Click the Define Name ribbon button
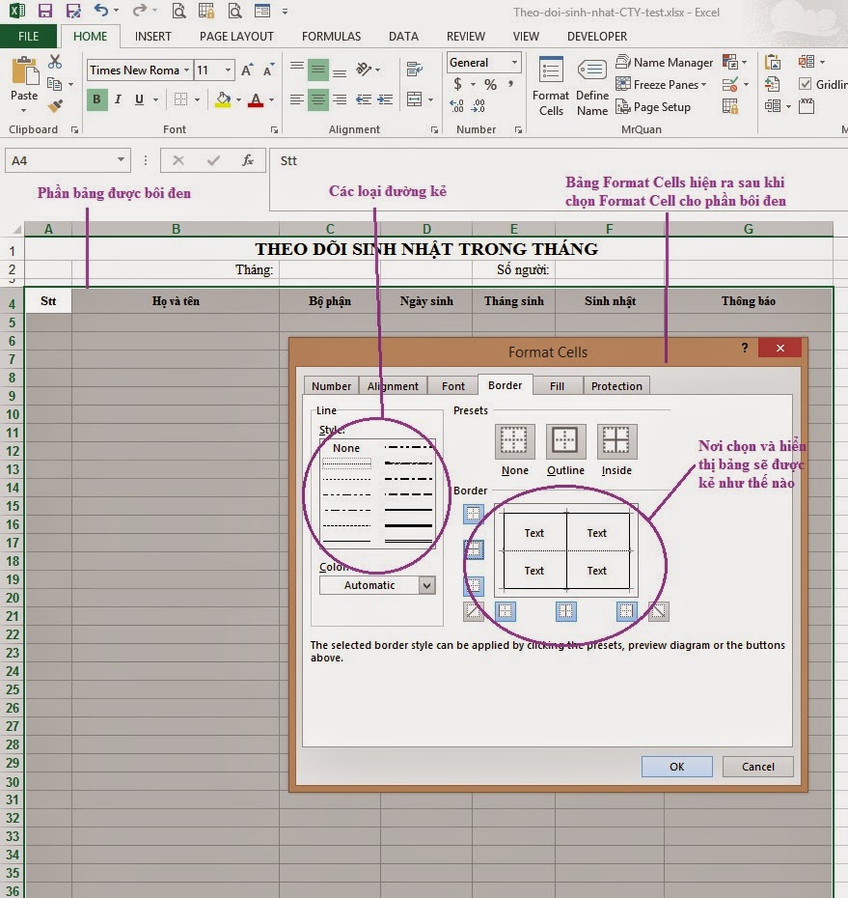This screenshot has height=898, width=848. 592,87
